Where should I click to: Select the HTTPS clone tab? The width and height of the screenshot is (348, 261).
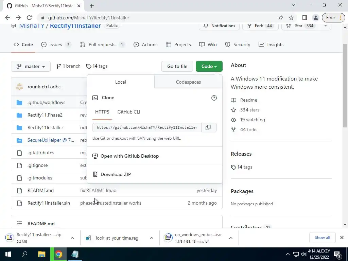(x=102, y=112)
